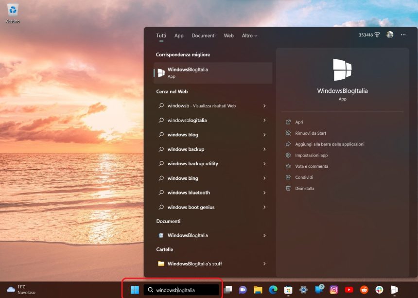Launch Microsoft Store from the taskbar
Image resolution: width=418 pixels, height=298 pixels.
click(x=287, y=290)
